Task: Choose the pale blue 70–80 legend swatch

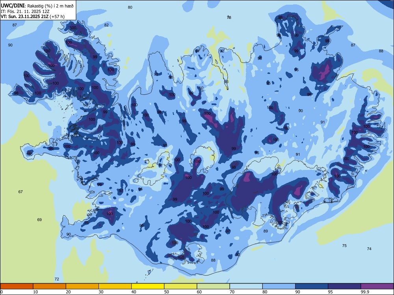Action: 246,286
